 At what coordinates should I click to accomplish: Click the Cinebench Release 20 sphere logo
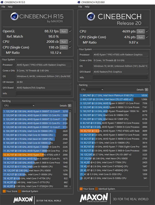(91, 17)
